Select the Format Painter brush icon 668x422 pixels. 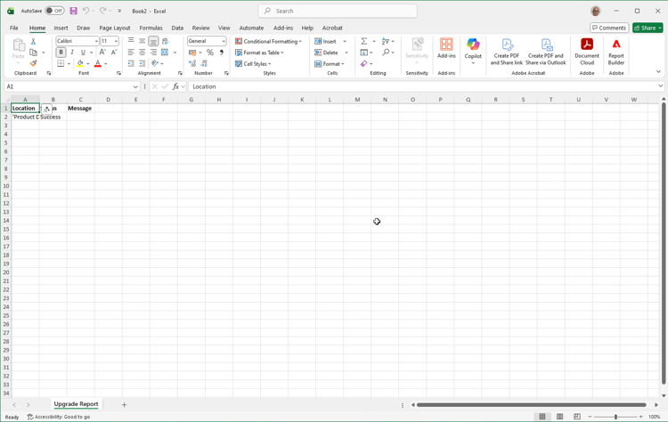pyautogui.click(x=33, y=63)
